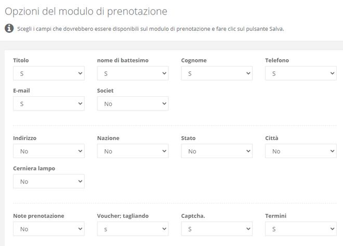Click the Titolo field label
The image size is (343, 246).
point(21,60)
